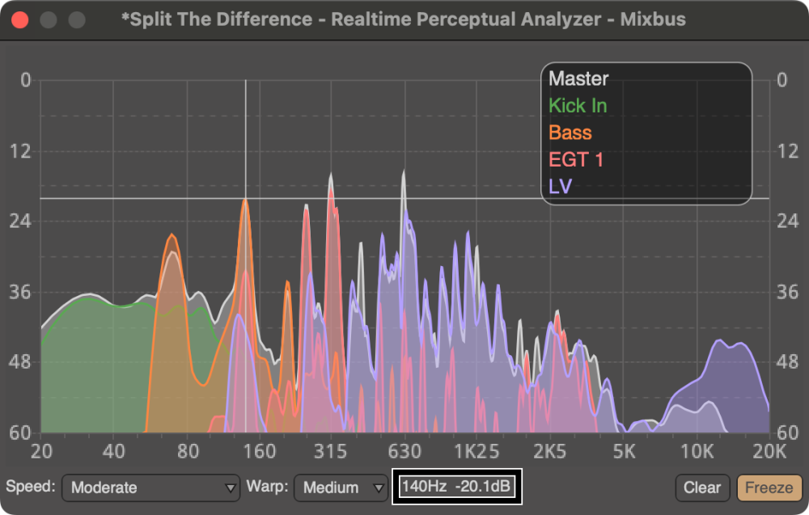The width and height of the screenshot is (809, 515).
Task: Select EGT 1 in the channel legend
Action: [577, 158]
